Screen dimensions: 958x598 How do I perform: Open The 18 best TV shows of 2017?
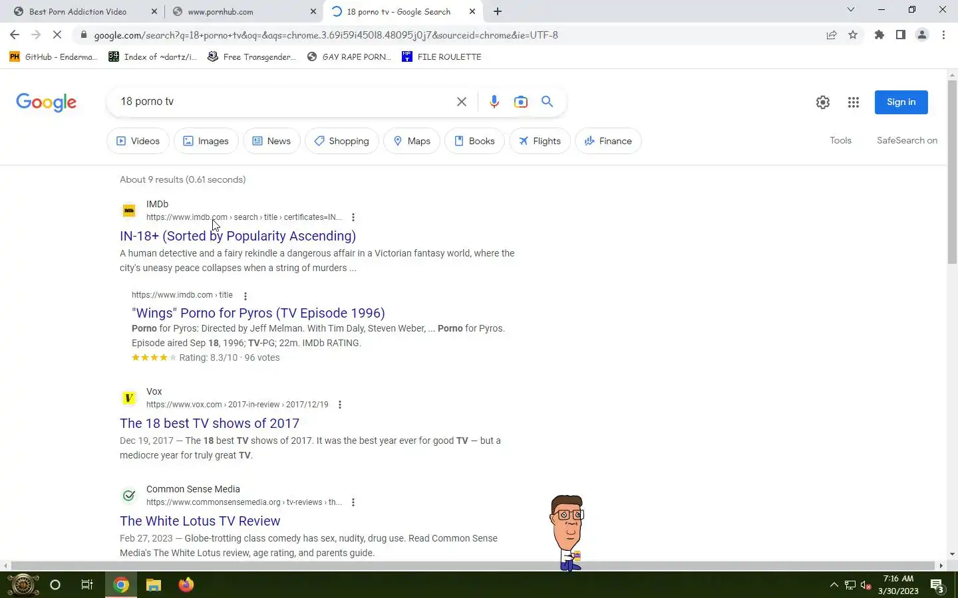(210, 423)
